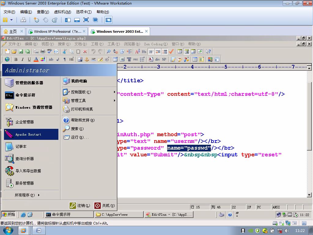Viewport: 313px width, 235px height.
Task: Expand 所有程序 in Start menu
Action: 27,195
